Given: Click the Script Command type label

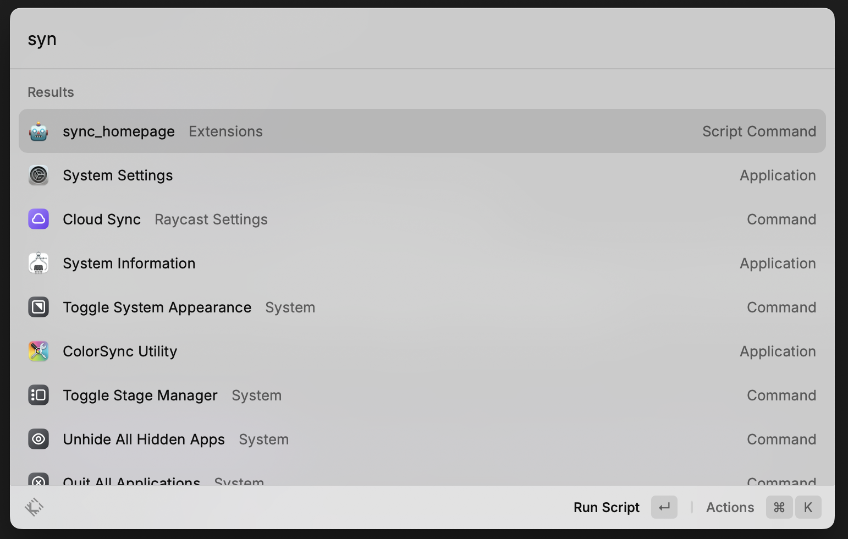Looking at the screenshot, I should (x=759, y=131).
